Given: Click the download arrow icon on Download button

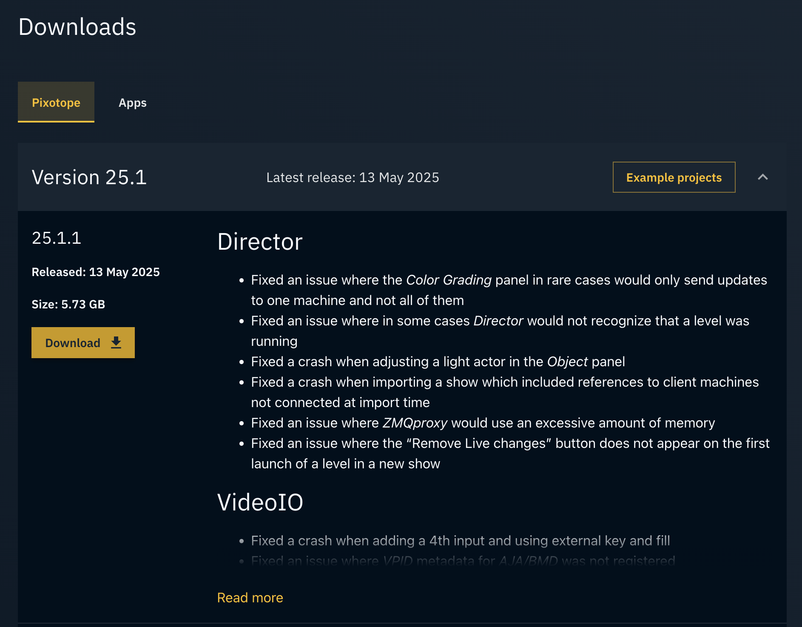Looking at the screenshot, I should [116, 342].
